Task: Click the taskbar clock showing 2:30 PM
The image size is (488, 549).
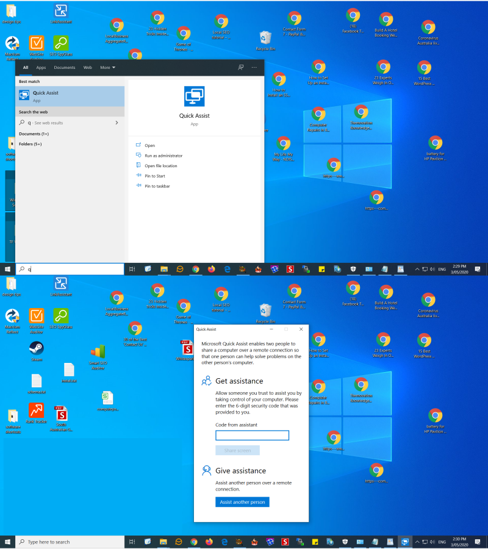Action: (x=459, y=542)
